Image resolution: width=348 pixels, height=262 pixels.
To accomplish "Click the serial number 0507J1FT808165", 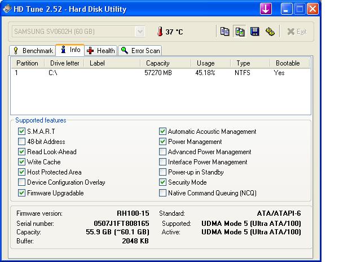I will coord(121,224).
